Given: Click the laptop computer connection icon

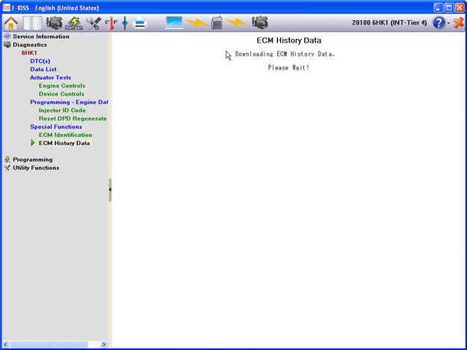Looking at the screenshot, I should 174,22.
